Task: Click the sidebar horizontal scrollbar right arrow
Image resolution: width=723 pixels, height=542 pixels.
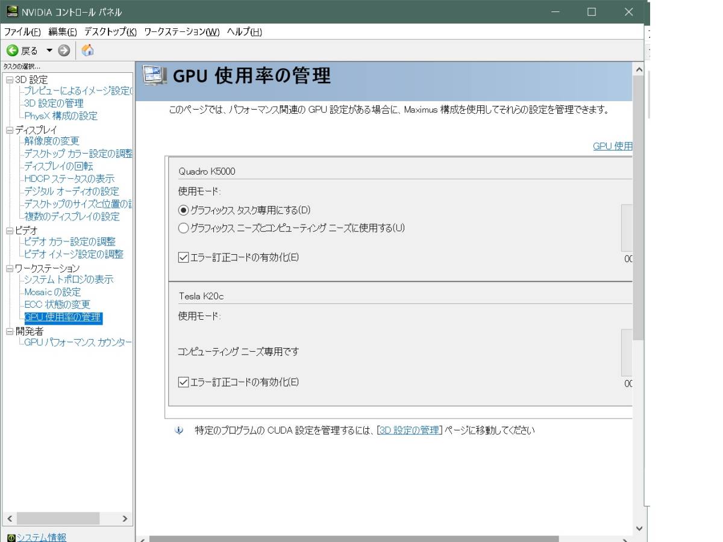Action: click(125, 519)
